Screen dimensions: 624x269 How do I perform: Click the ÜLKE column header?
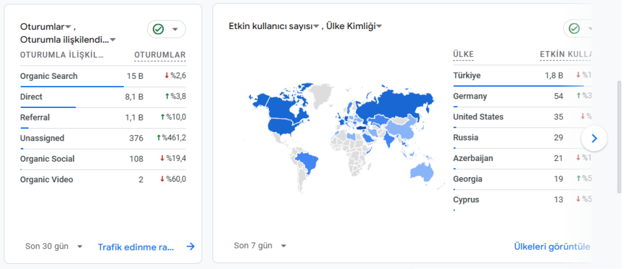pos(463,54)
